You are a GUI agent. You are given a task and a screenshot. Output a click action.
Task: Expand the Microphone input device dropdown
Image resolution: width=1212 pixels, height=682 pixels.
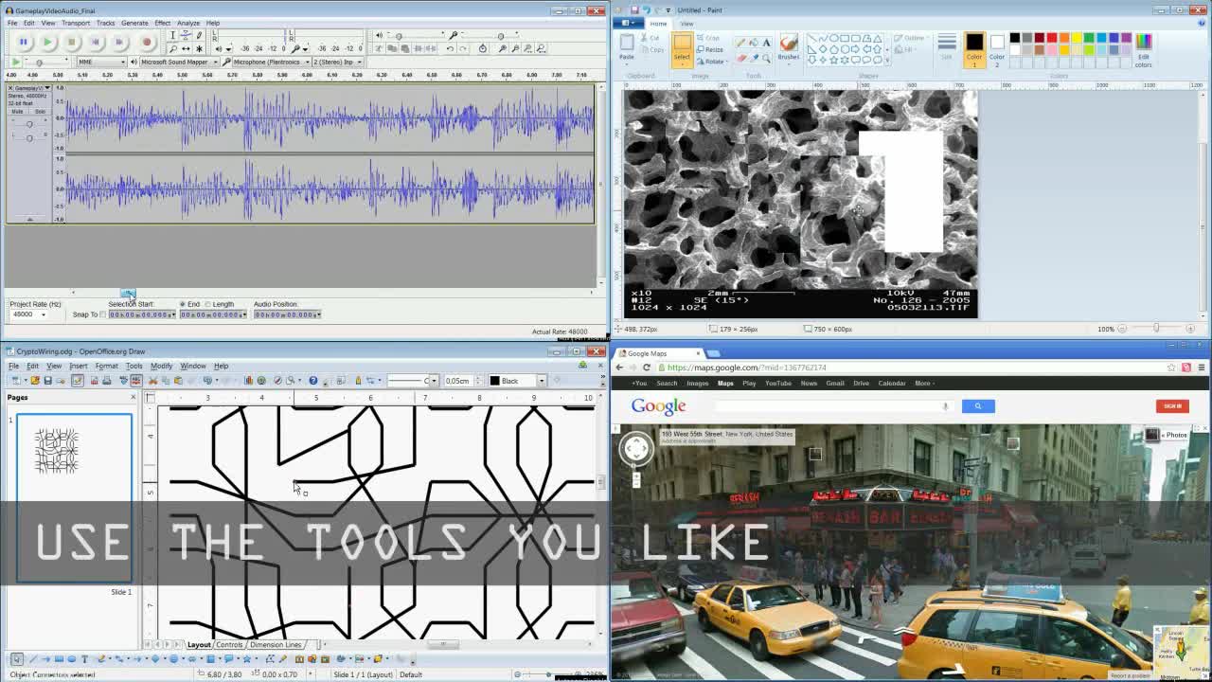pyautogui.click(x=307, y=62)
